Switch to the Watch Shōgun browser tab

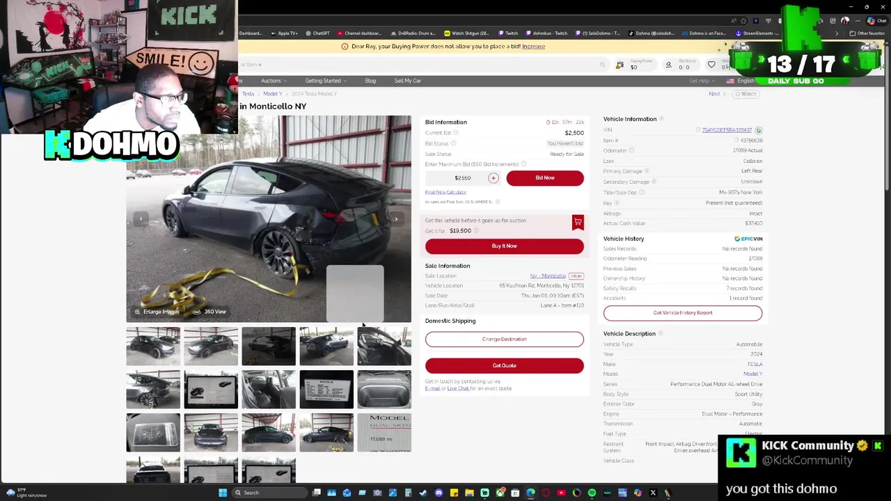pyautogui.click(x=467, y=33)
